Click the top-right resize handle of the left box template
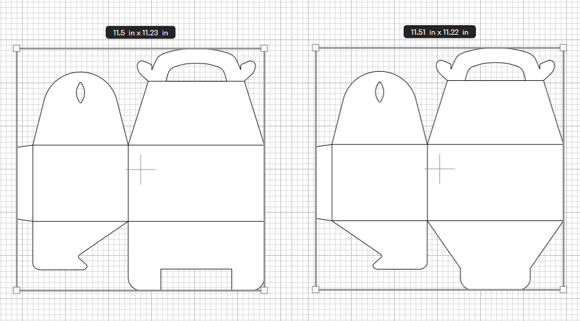The height and width of the screenshot is (321, 580). pyautogui.click(x=264, y=48)
